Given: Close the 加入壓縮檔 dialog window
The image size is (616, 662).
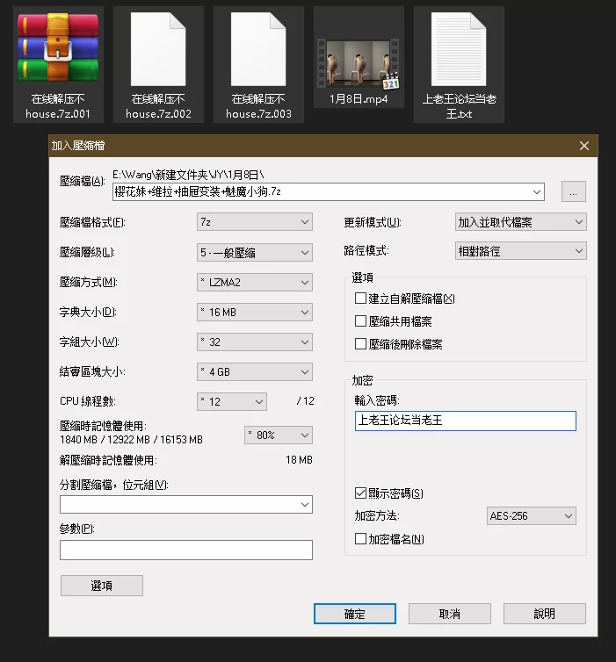Looking at the screenshot, I should [583, 146].
